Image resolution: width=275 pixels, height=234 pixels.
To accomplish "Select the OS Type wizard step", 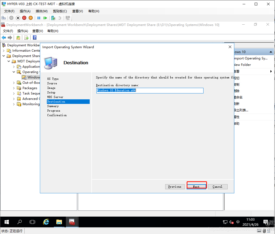I will pyautogui.click(x=53, y=79).
